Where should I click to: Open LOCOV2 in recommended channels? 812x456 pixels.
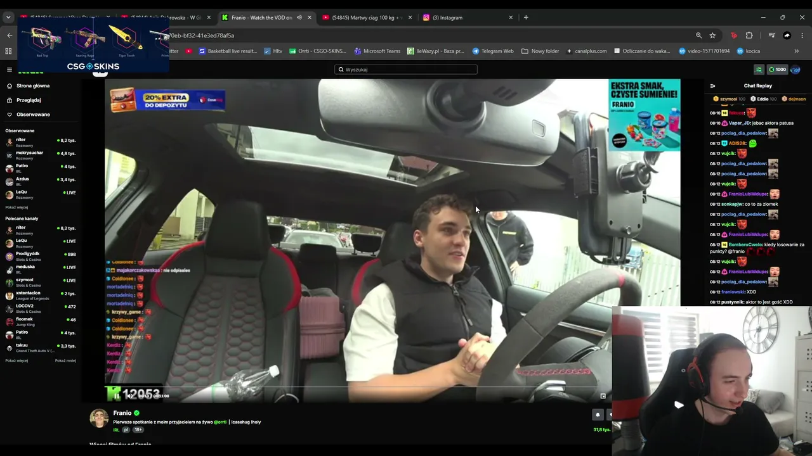[41, 307]
